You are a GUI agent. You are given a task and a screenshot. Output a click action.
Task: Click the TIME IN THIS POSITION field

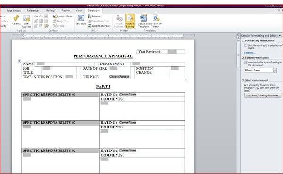[x=69, y=77]
